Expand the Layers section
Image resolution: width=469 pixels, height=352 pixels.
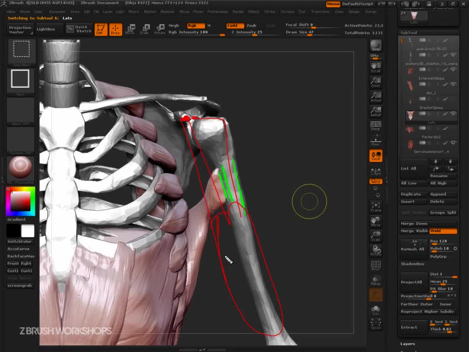(x=408, y=344)
